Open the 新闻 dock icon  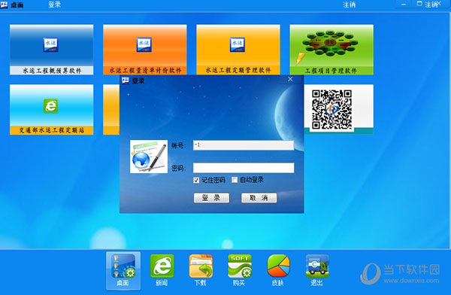point(162,270)
